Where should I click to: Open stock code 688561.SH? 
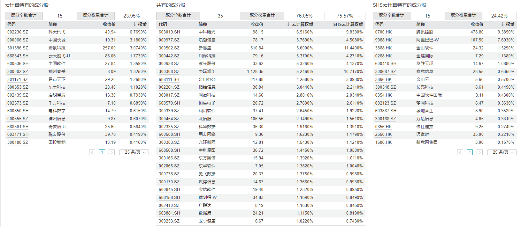18,127
